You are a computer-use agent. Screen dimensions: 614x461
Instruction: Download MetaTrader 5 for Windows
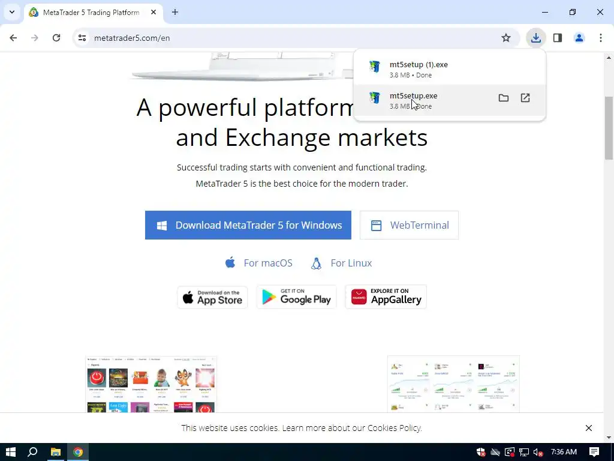tap(248, 225)
